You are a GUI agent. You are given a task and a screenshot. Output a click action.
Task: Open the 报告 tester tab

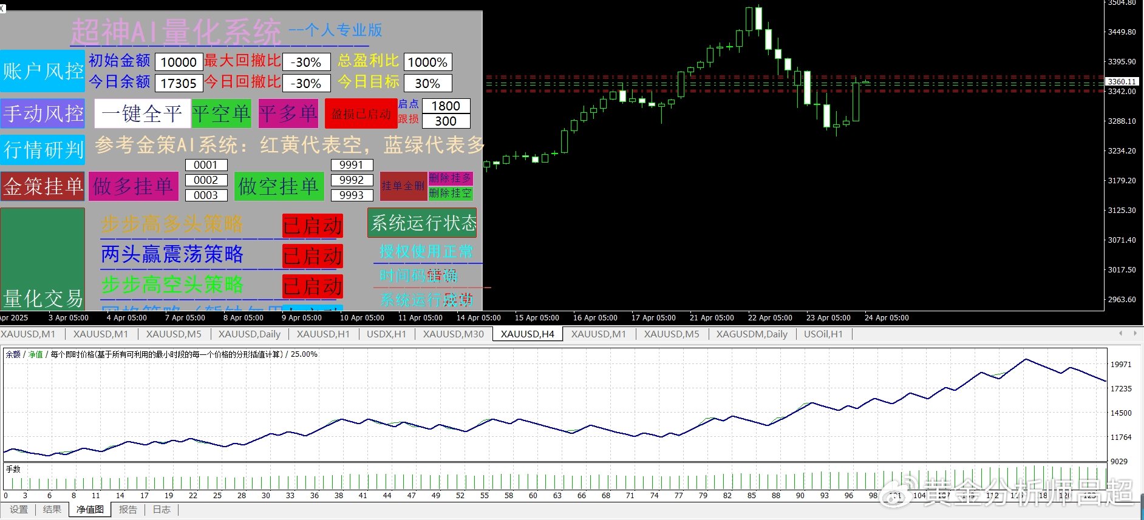tap(128, 510)
